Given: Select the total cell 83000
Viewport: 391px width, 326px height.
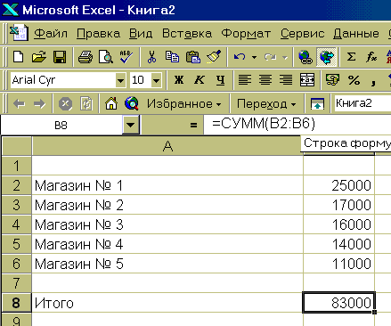Looking at the screenshot, I should pyautogui.click(x=338, y=303).
